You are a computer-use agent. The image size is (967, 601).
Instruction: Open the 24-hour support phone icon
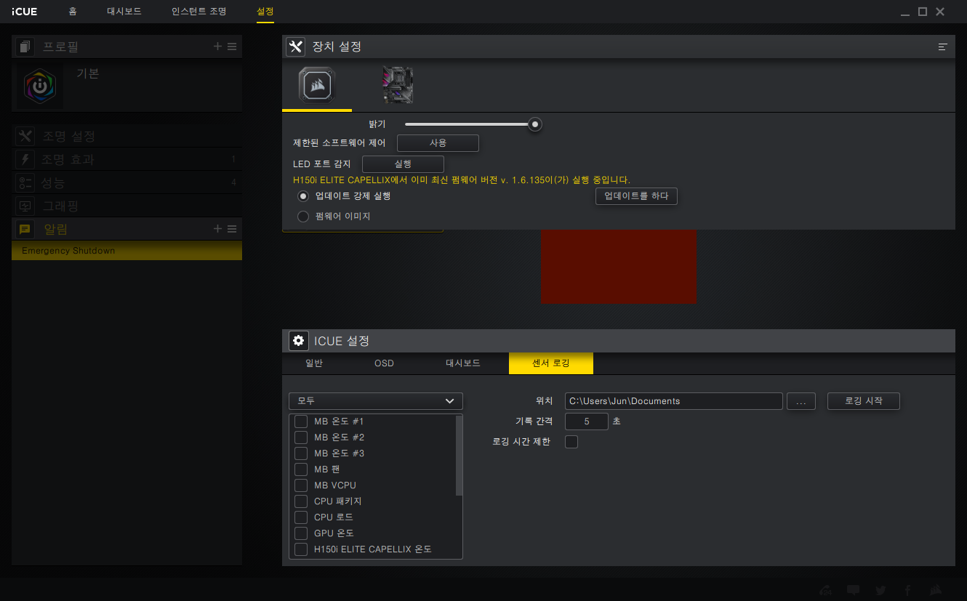click(x=827, y=590)
